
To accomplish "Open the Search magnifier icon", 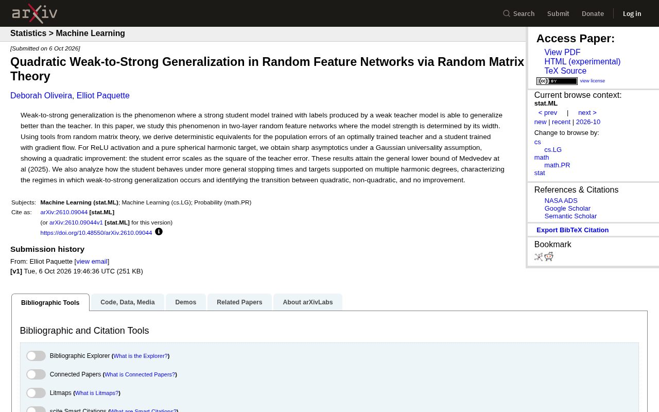I will [507, 13].
